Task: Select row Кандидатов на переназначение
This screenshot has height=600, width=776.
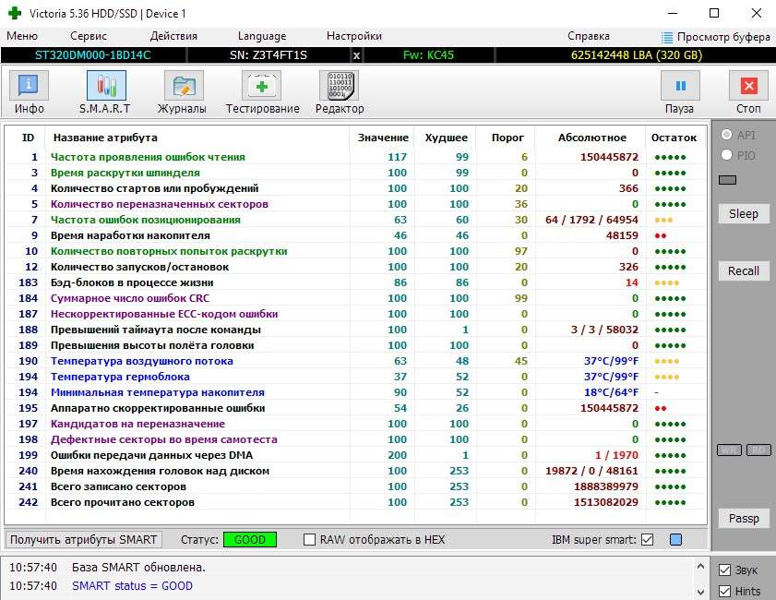Action: (355, 424)
